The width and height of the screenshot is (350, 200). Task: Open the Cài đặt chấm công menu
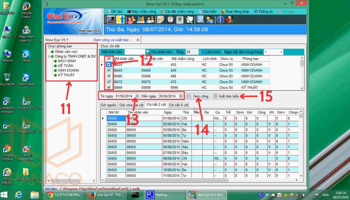[x=177, y=11]
